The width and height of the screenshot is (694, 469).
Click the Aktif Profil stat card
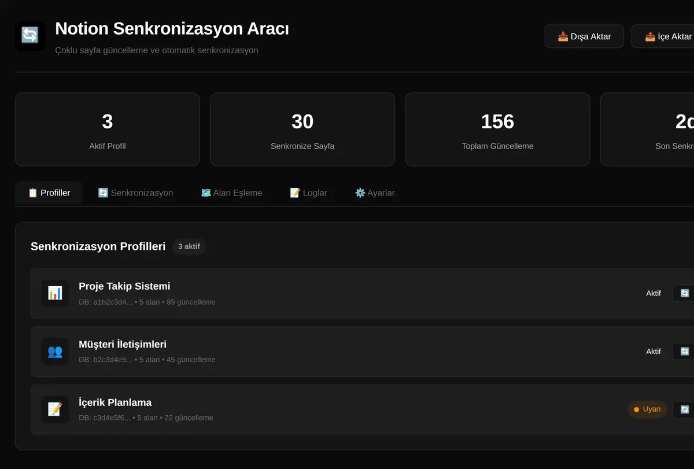pyautogui.click(x=108, y=130)
